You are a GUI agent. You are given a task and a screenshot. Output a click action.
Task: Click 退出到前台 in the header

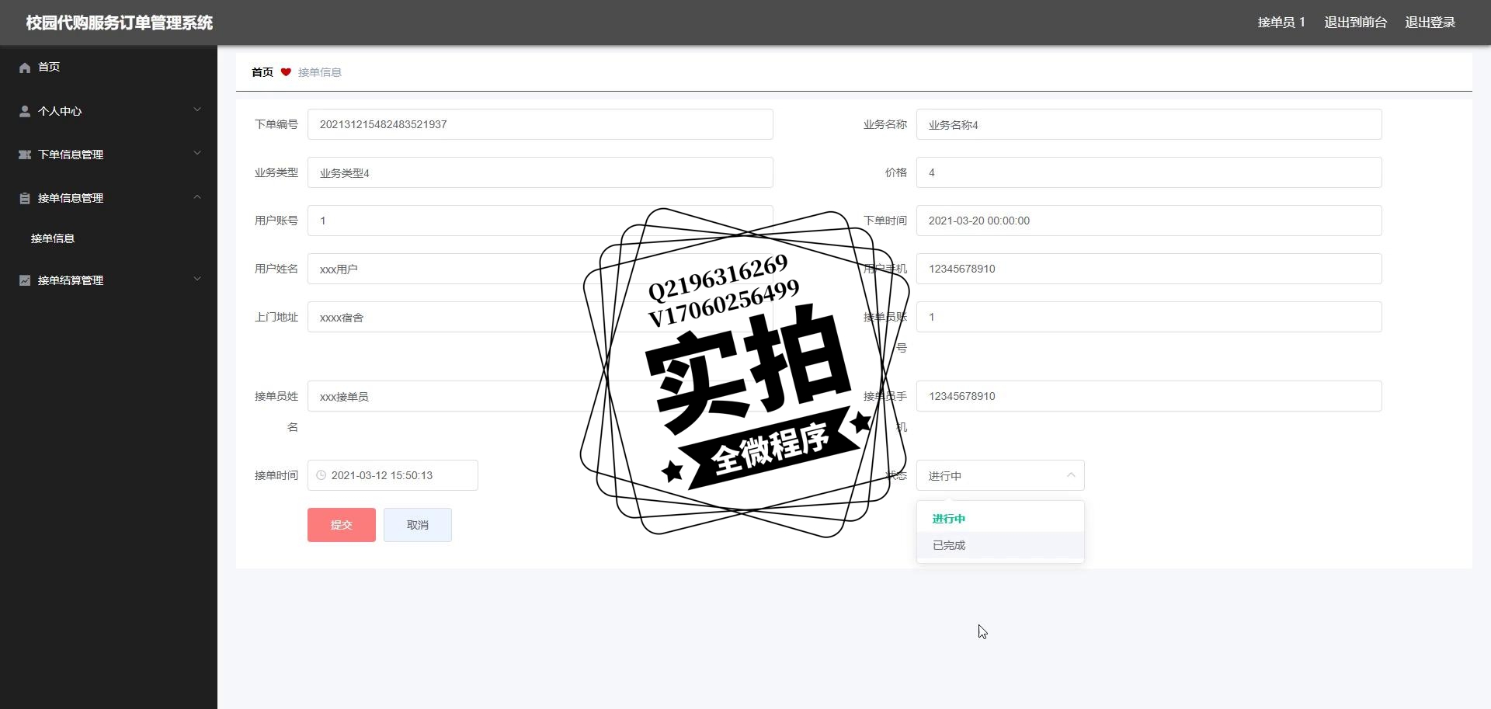click(1355, 23)
